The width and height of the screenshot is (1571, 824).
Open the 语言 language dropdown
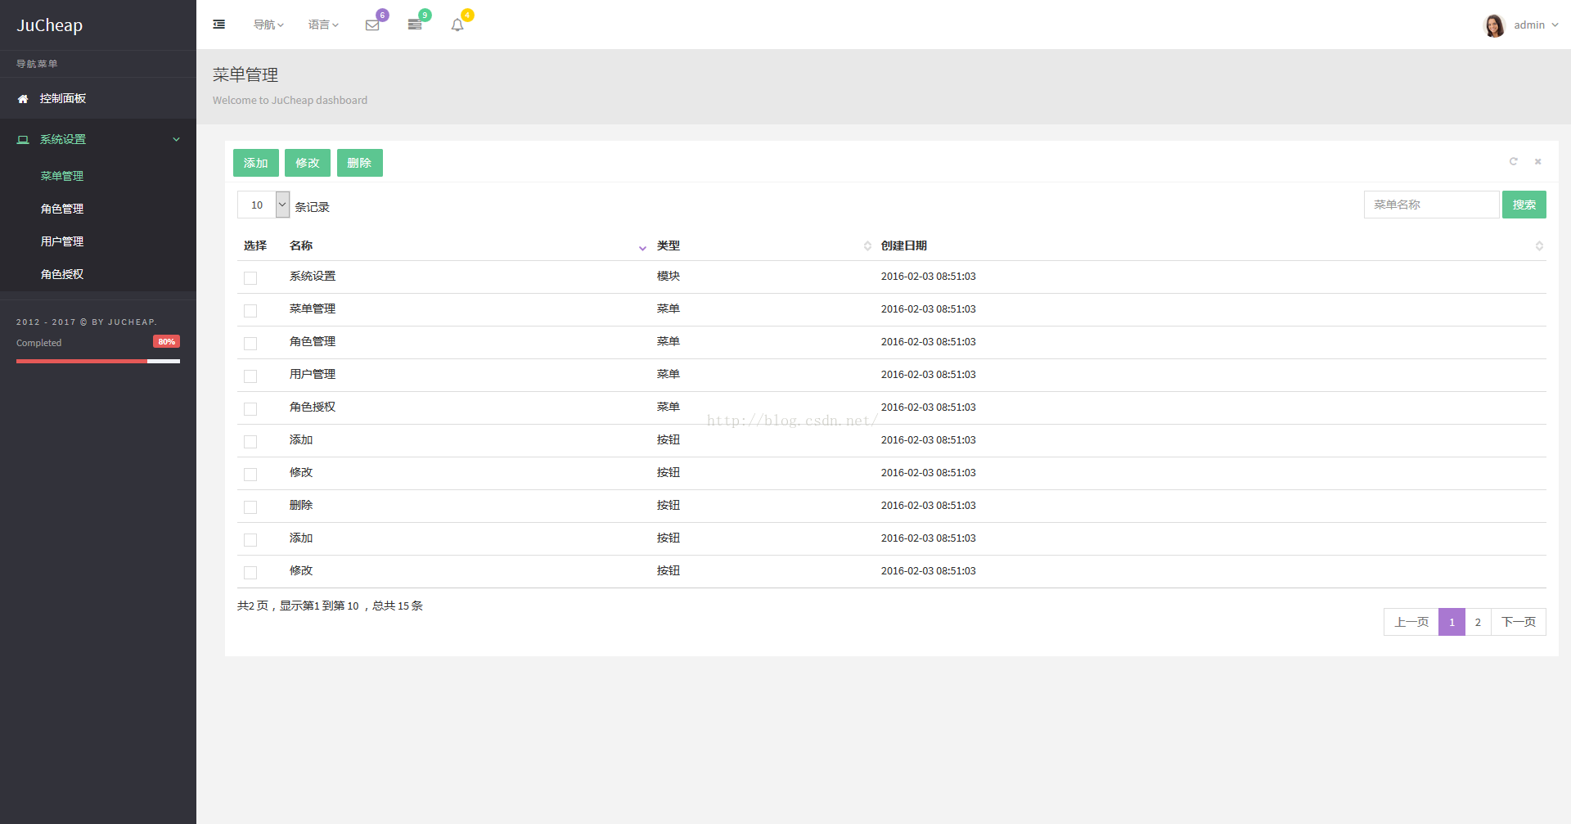point(323,25)
